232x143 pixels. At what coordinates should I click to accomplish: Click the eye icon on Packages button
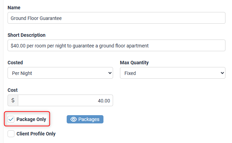pyautogui.click(x=73, y=119)
